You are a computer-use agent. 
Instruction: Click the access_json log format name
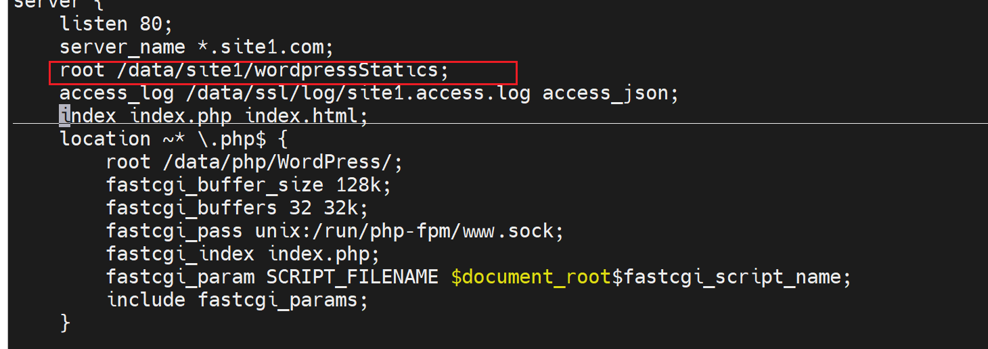coord(610,93)
